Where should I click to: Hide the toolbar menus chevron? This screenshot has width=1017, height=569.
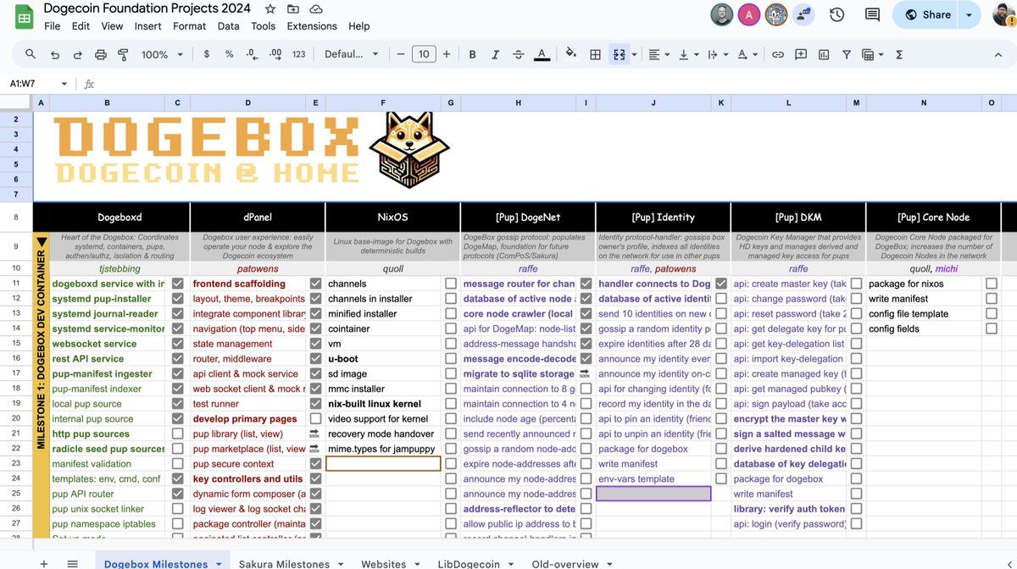coord(998,54)
